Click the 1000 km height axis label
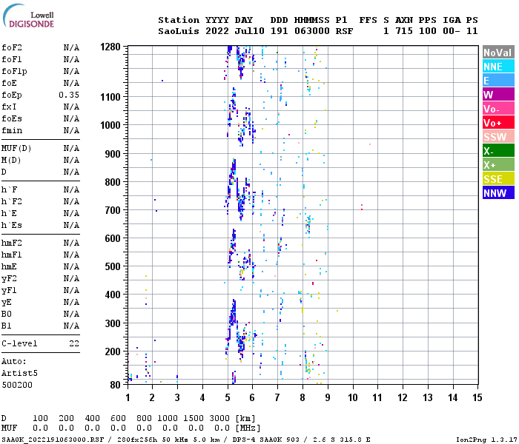Image resolution: width=519 pixels, height=444 pixels. pyautogui.click(x=110, y=126)
